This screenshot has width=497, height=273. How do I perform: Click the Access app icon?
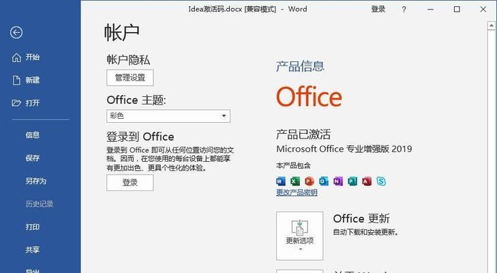367,182
